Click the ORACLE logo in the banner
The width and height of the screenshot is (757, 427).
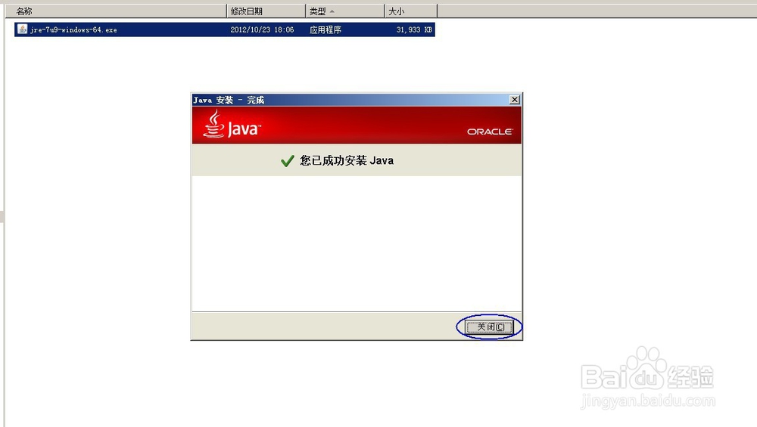[490, 132]
